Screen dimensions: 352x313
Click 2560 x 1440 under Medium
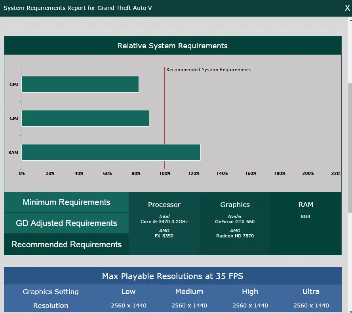tap(189, 305)
